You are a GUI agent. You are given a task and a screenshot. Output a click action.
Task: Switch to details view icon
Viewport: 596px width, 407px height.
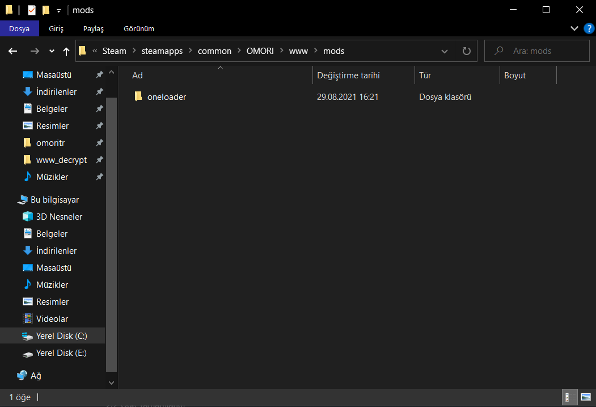click(x=569, y=397)
